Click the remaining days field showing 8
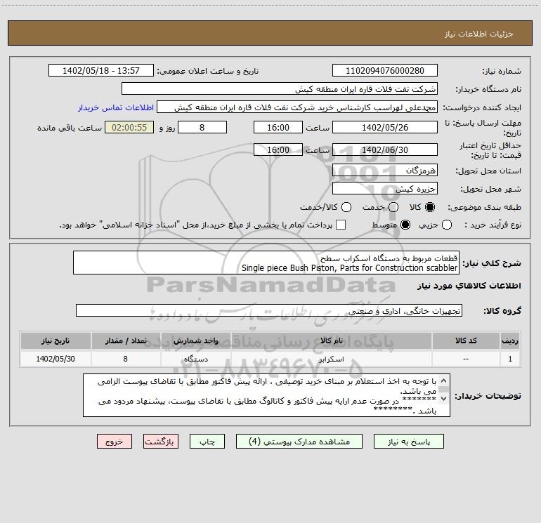The height and width of the screenshot is (523, 541). (202, 127)
